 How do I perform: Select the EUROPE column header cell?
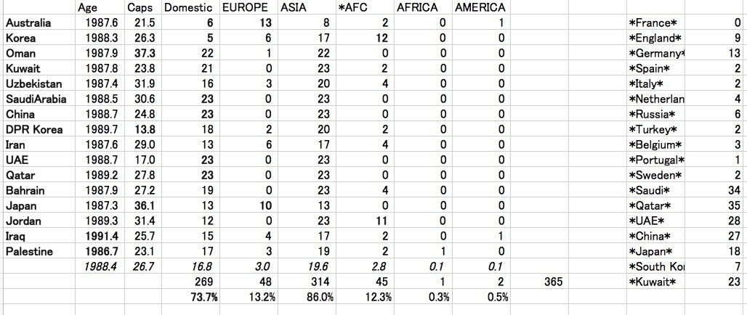click(246, 8)
